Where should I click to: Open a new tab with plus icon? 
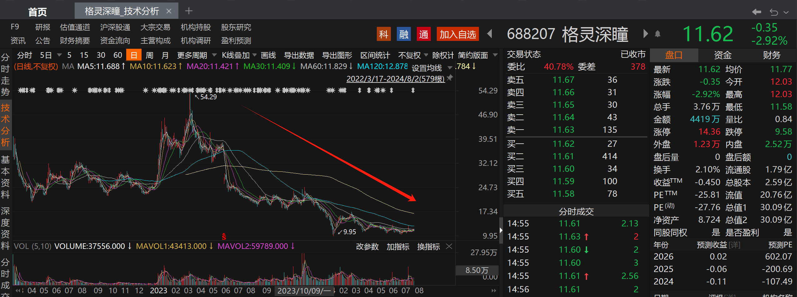189,11
